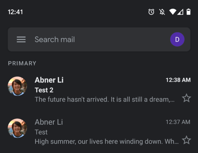Tap the 12:41 status bar clock

[15, 12]
